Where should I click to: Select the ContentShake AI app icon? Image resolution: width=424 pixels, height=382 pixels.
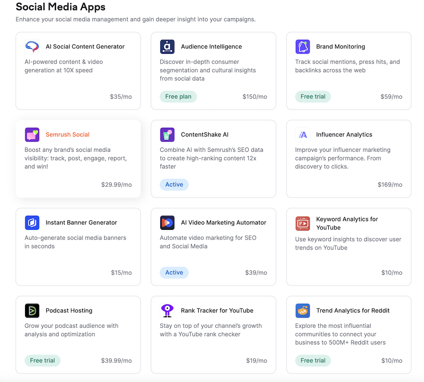(x=167, y=134)
